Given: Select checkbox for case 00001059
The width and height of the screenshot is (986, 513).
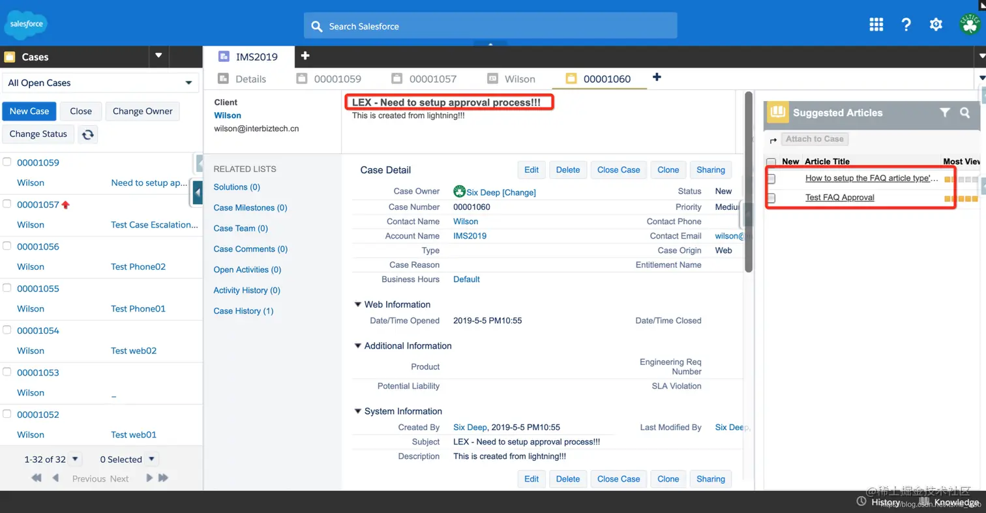Looking at the screenshot, I should 7,162.
